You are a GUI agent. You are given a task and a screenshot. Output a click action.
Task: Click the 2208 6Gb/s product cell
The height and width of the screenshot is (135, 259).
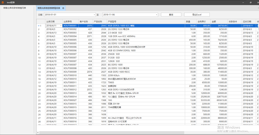(x=146, y=75)
